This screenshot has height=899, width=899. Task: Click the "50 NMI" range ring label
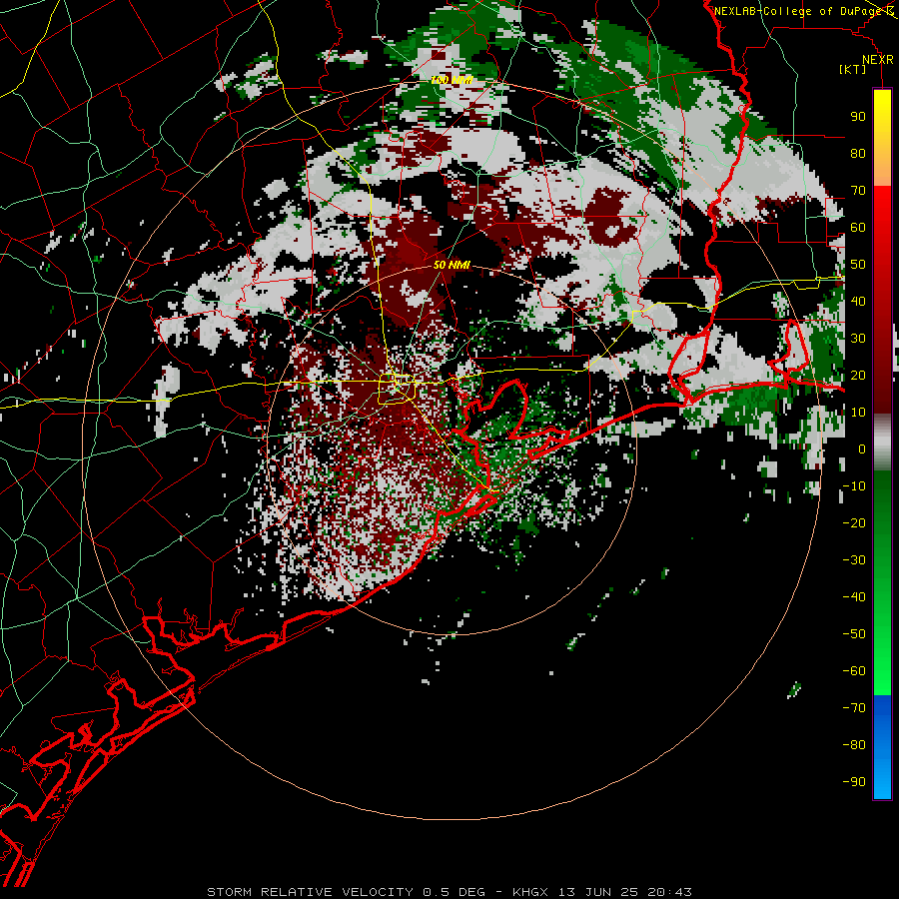451,265
